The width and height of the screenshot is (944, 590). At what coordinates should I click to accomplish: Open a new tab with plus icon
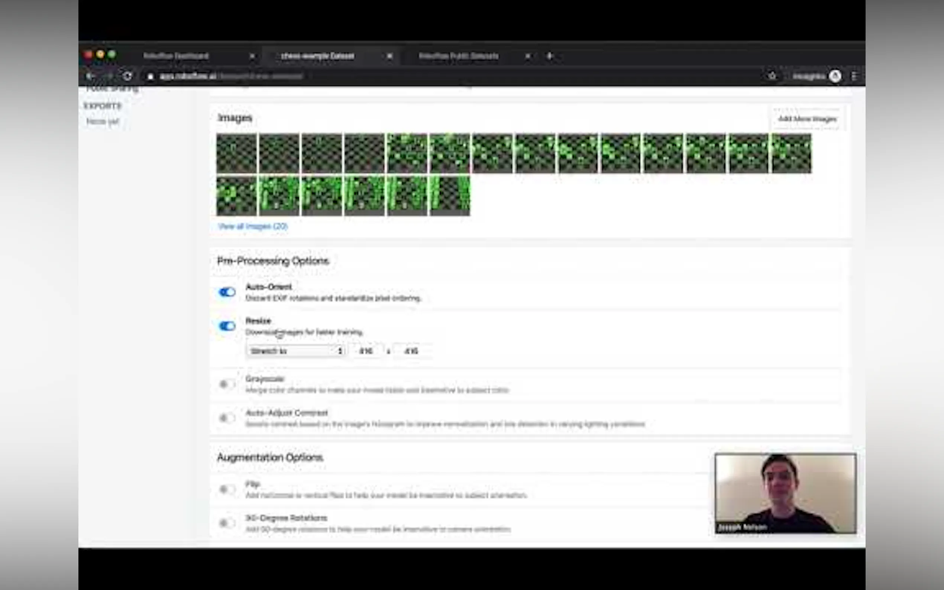click(549, 56)
